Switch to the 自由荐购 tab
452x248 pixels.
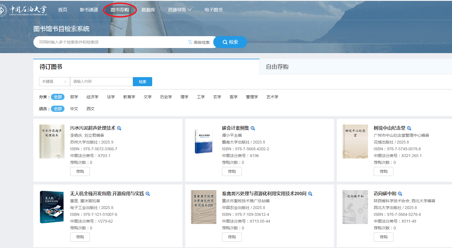277,67
